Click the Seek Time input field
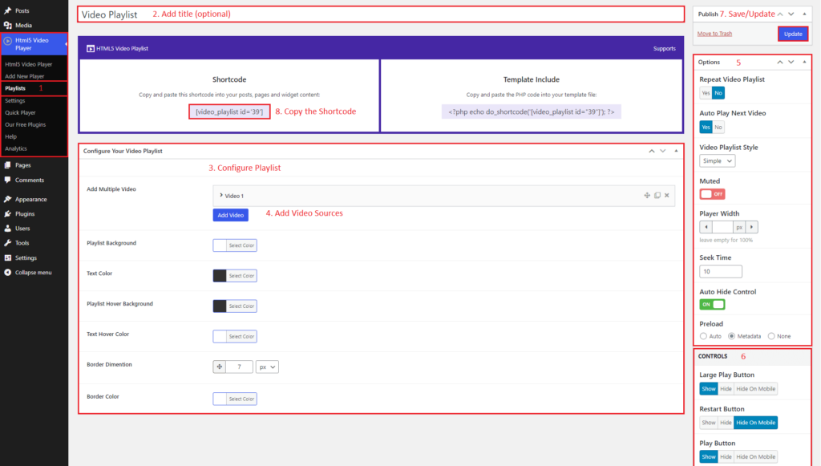Image resolution: width=821 pixels, height=466 pixels. click(x=721, y=272)
